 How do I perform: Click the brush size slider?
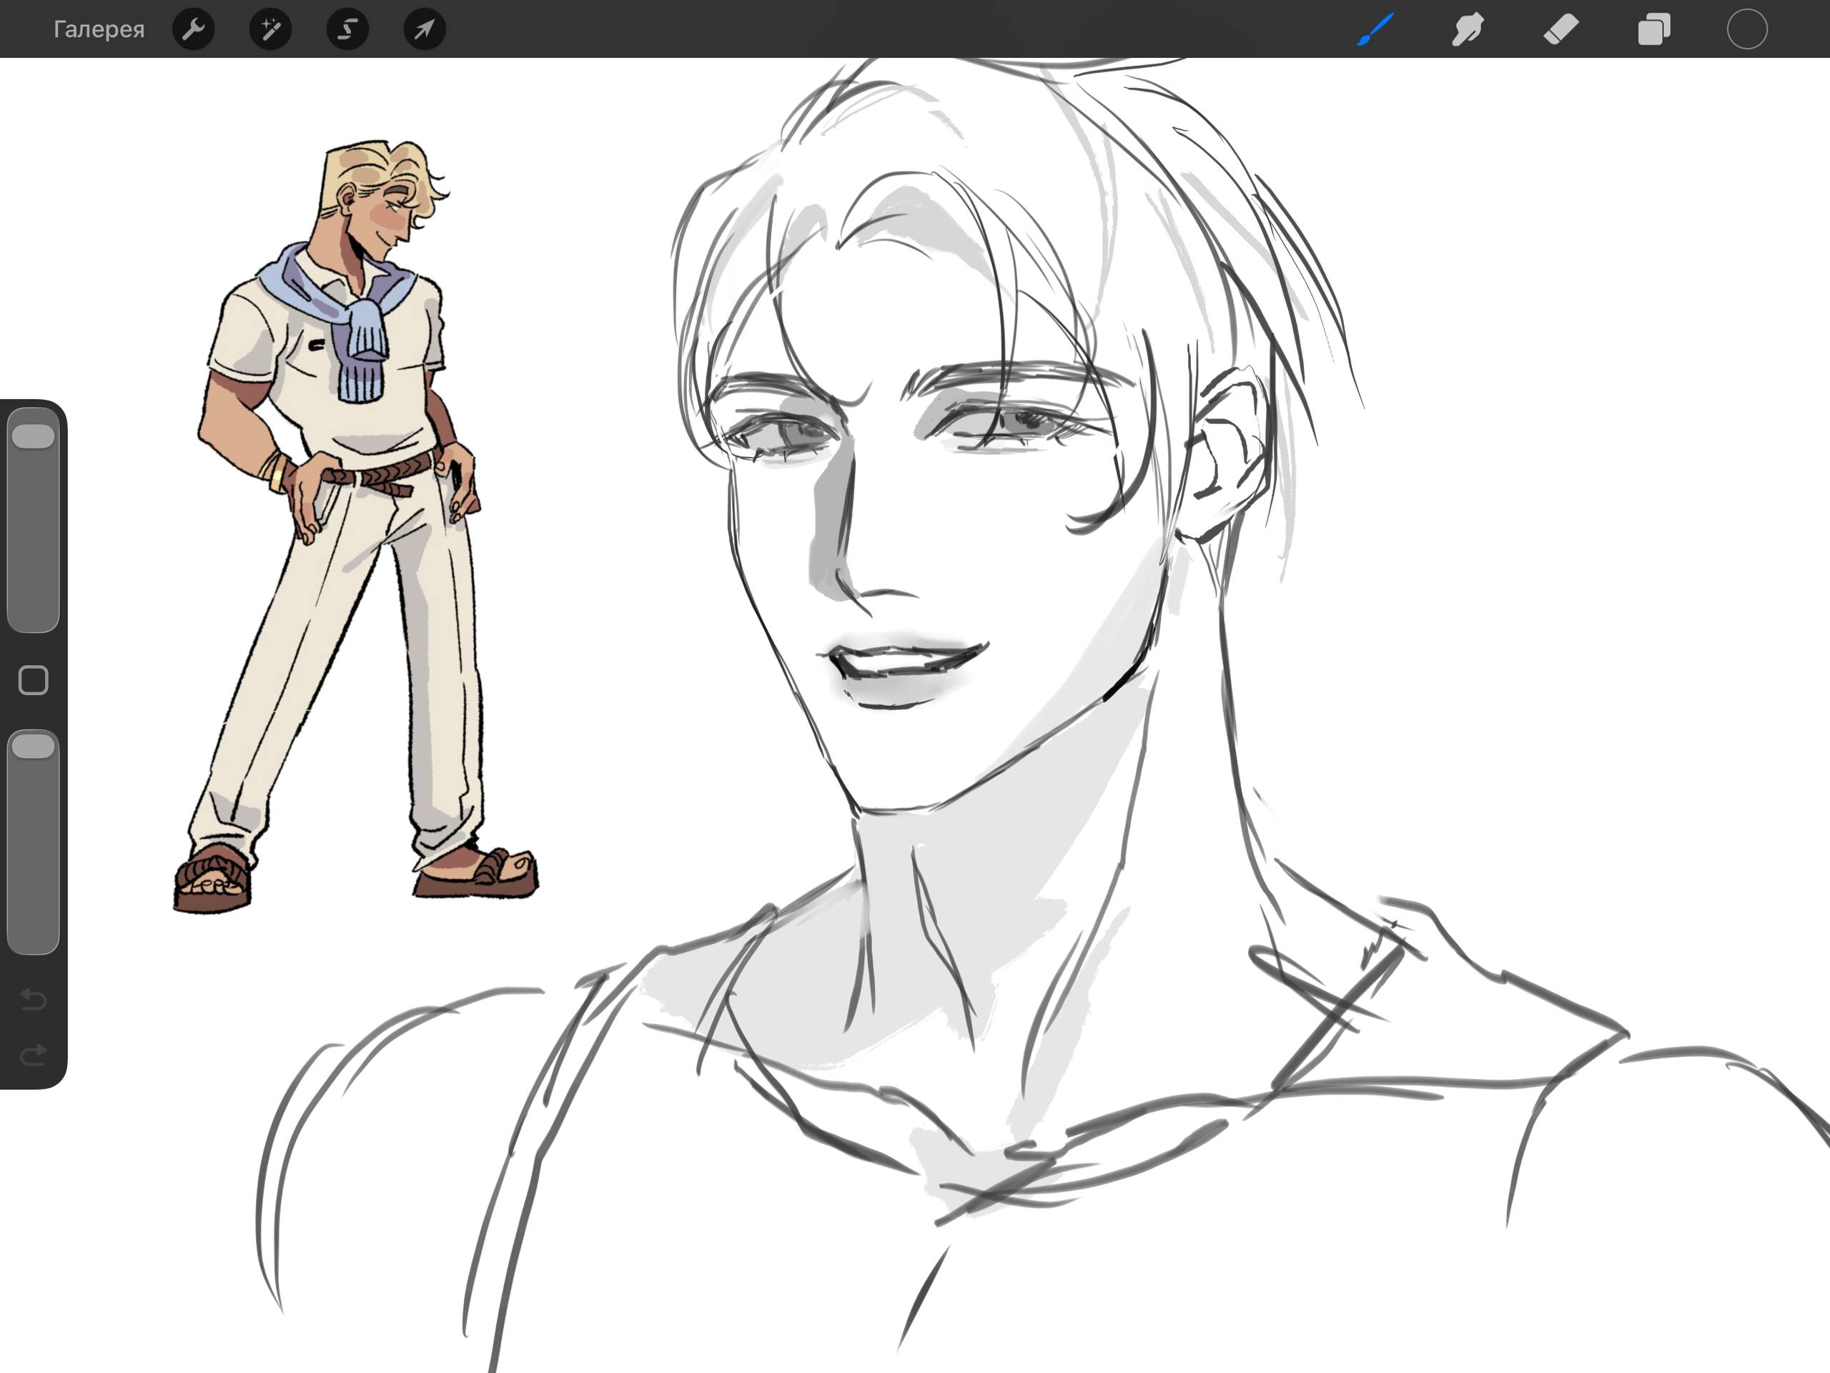[33, 520]
